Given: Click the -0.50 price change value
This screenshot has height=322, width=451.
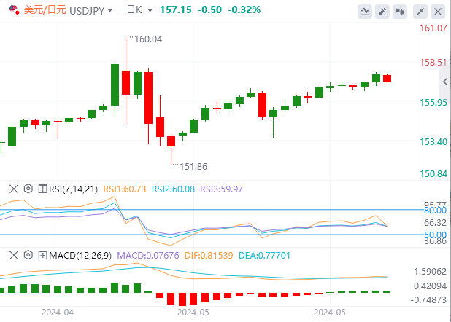Looking at the screenshot, I should [x=209, y=10].
